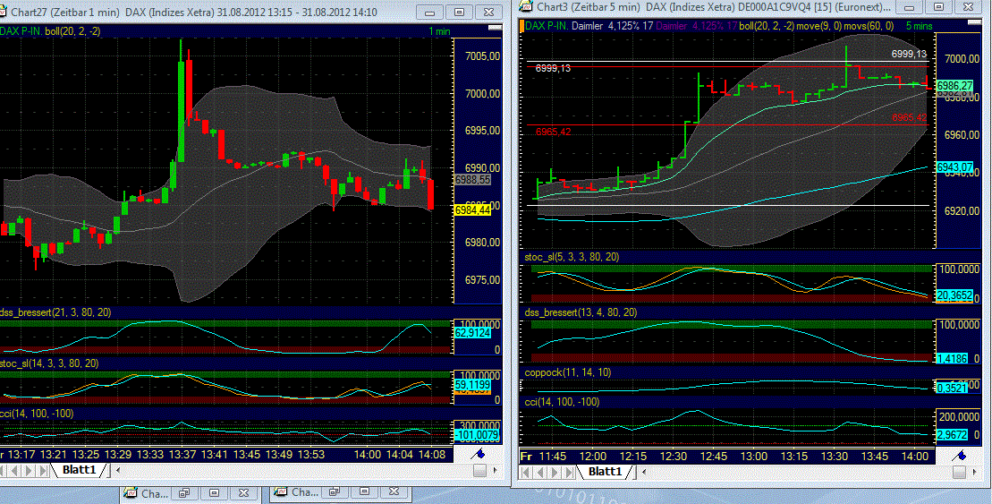Screen dimensions: 992x504
Task: Click the '5 mins' interval label in Chart3
Action: (920, 26)
